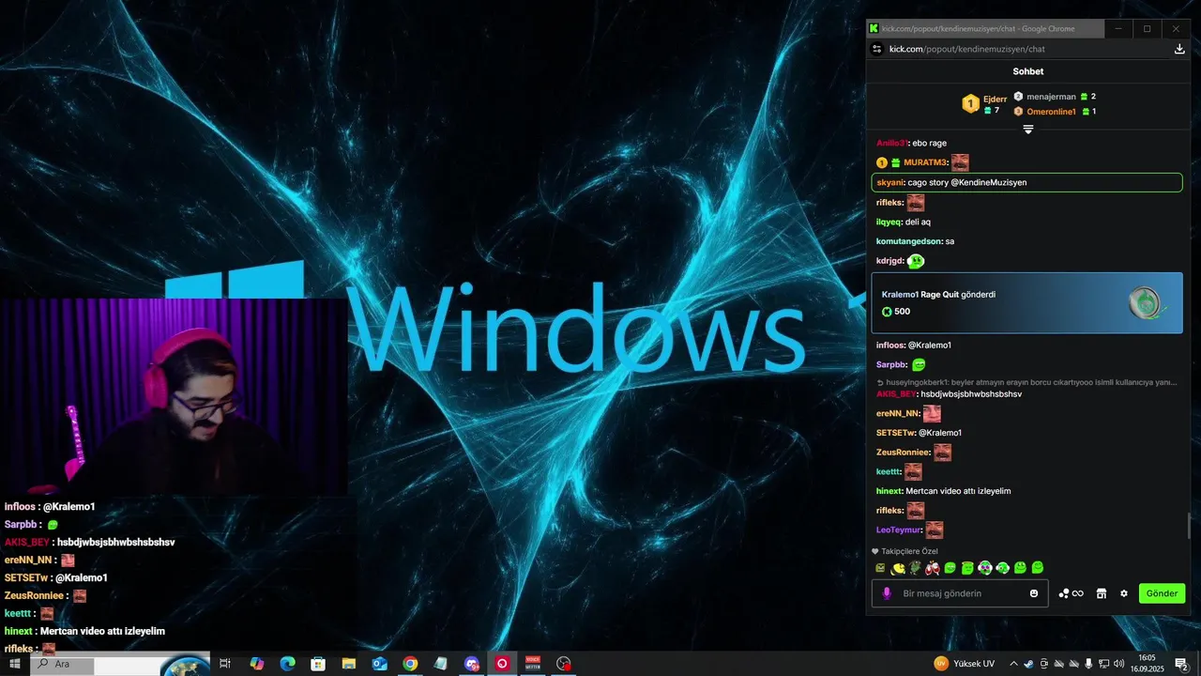
Task: Open Microsoft Store from the taskbar
Action: coord(318,664)
